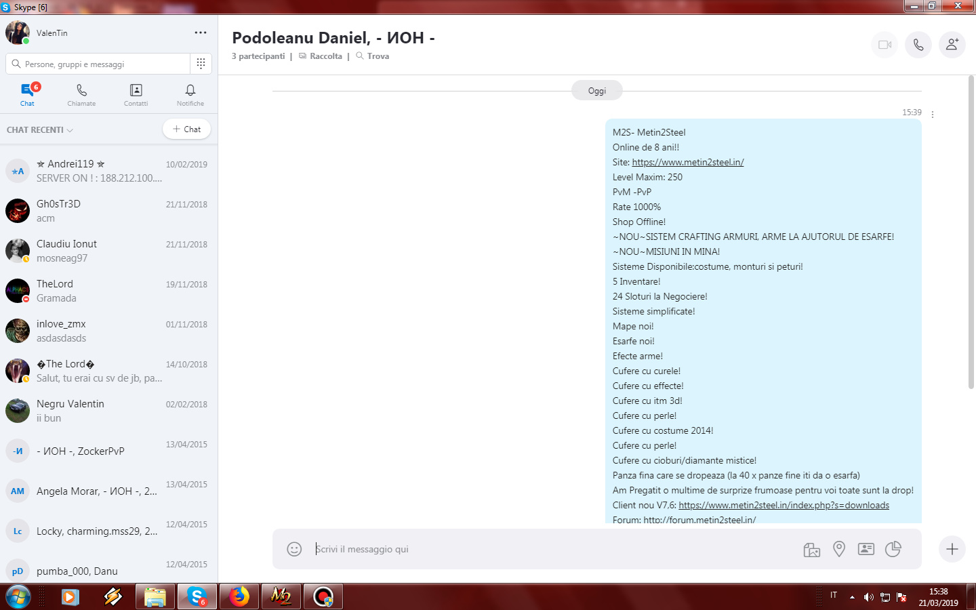Click the network tray icon
Image resolution: width=976 pixels, height=610 pixels.
[x=885, y=597]
